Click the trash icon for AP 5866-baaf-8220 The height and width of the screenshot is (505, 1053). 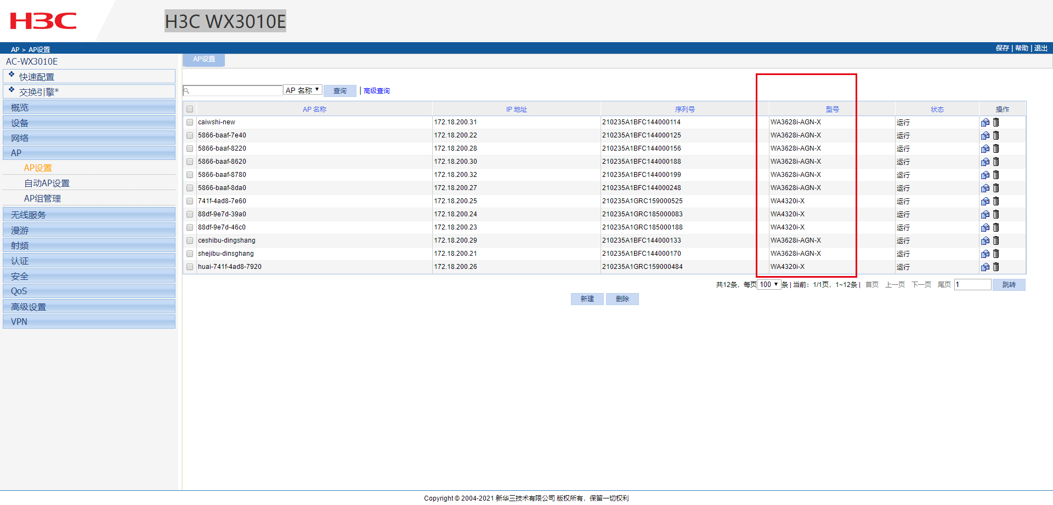(996, 148)
